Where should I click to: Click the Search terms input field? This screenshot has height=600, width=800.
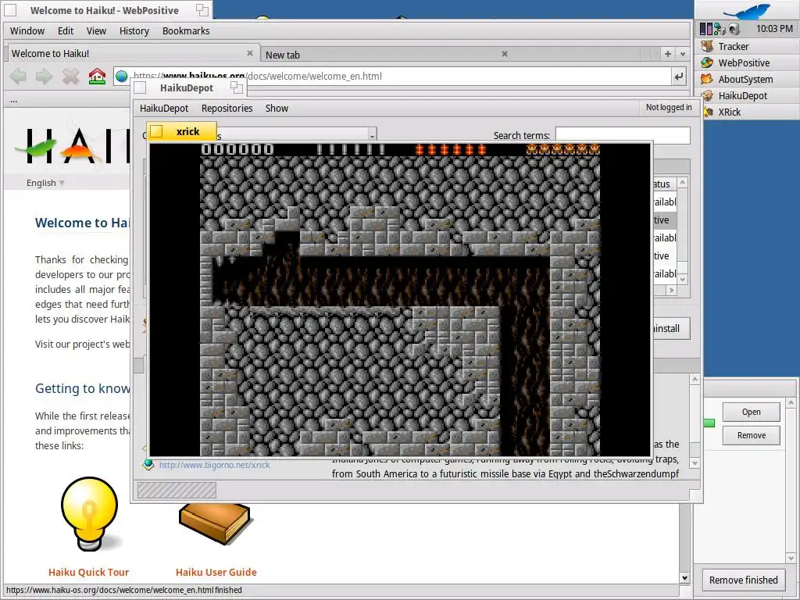tap(623, 135)
